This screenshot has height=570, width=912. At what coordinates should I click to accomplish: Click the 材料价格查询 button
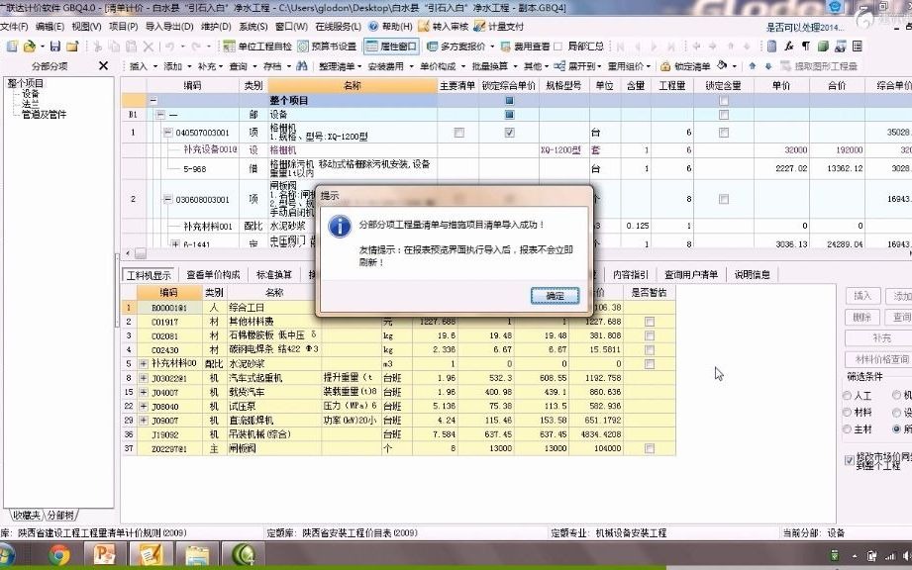click(x=879, y=357)
